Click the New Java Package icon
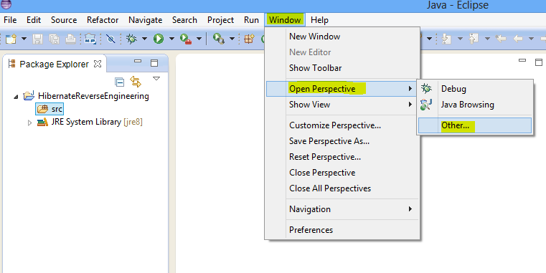The width and height of the screenshot is (546, 273). coord(249,39)
